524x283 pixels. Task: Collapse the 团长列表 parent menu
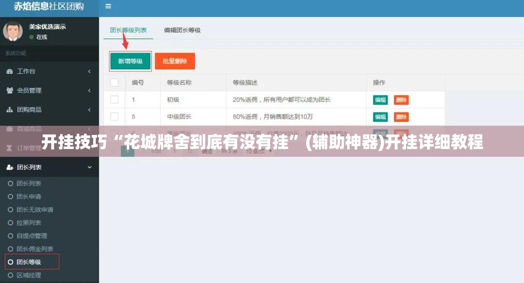49,167
